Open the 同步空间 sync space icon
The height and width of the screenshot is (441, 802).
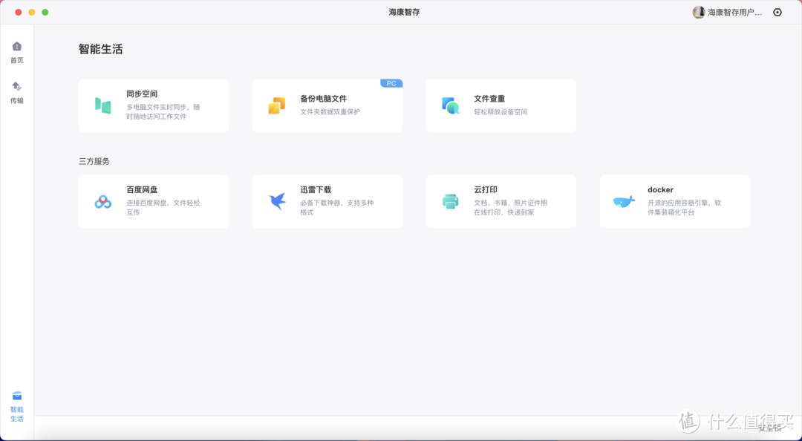104,104
